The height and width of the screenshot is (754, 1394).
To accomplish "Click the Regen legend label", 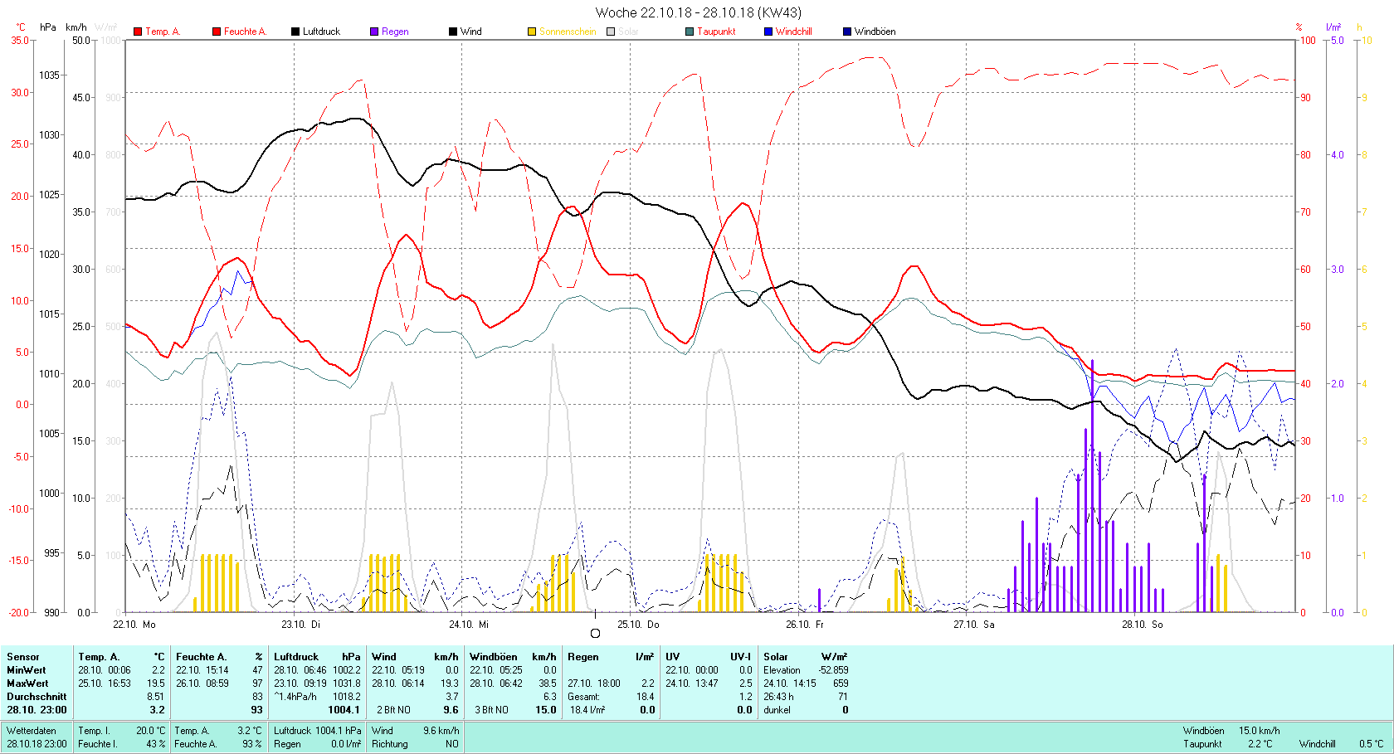I will click(395, 32).
